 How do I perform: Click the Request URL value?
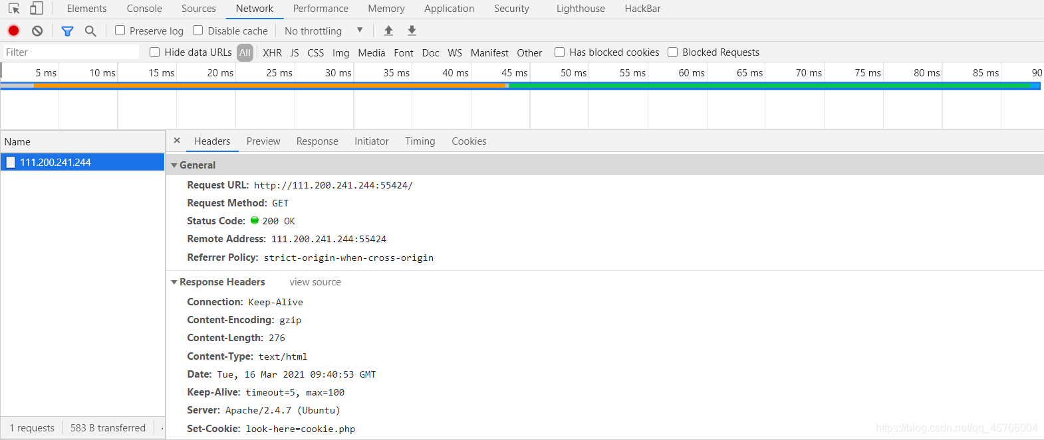pos(333,185)
